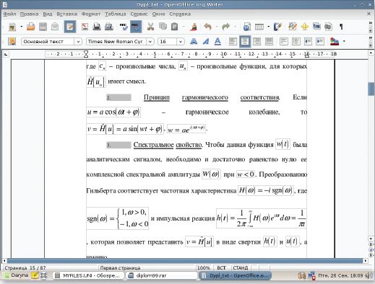Expand Redo history dropdown arrow
Viewport: 375px width, 284px height.
(235, 27)
